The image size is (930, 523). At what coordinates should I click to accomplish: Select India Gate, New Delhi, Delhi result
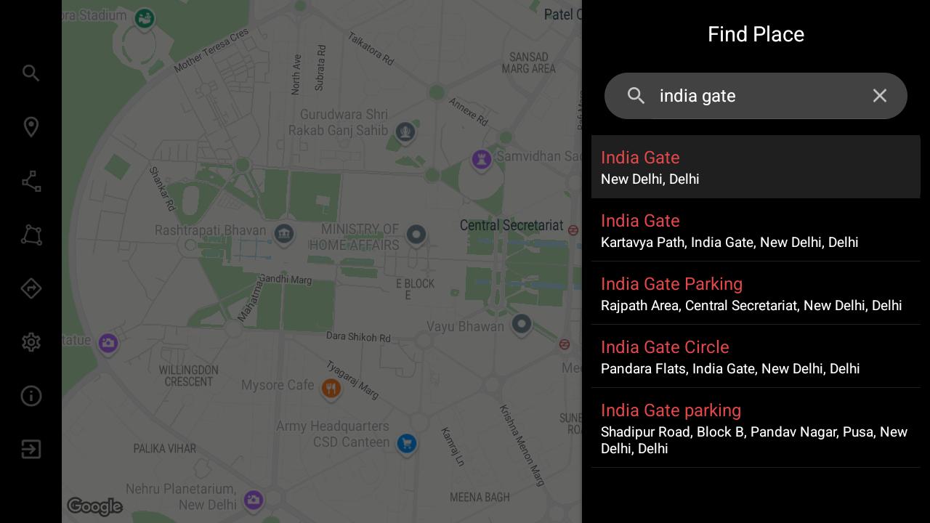(x=756, y=167)
